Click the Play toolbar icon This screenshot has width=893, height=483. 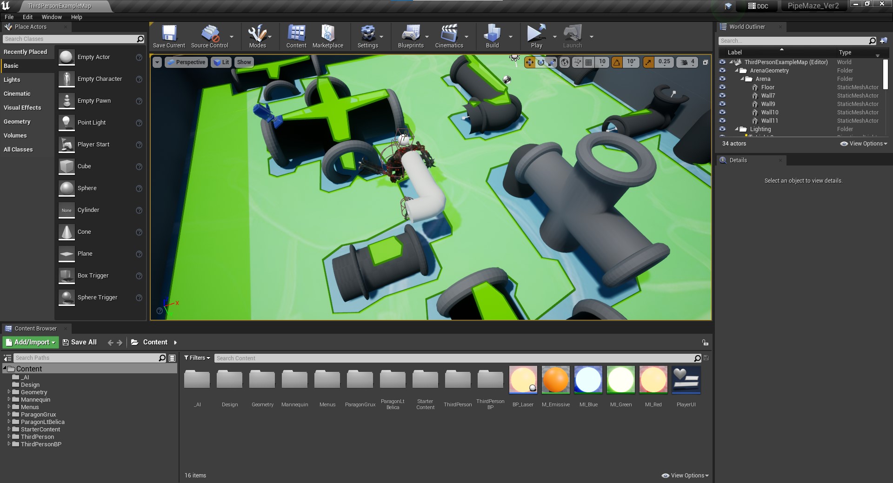click(536, 33)
